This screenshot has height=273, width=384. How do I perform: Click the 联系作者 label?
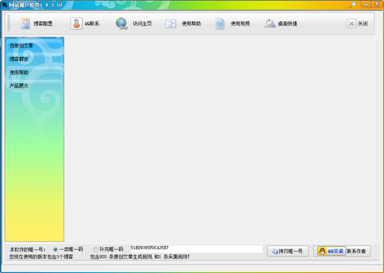point(356,251)
